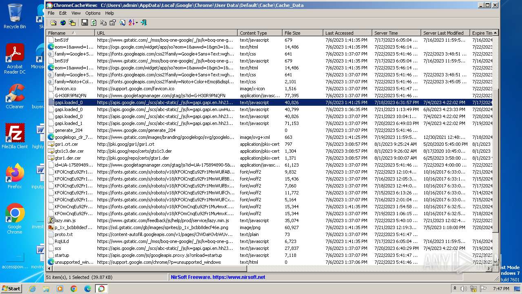Select the startup row
522x294 pixels.
coord(270,255)
